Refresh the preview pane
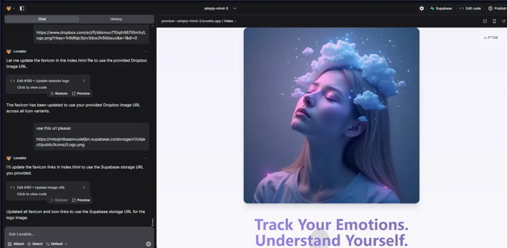Screen dimensions: 507x248 click(504, 21)
